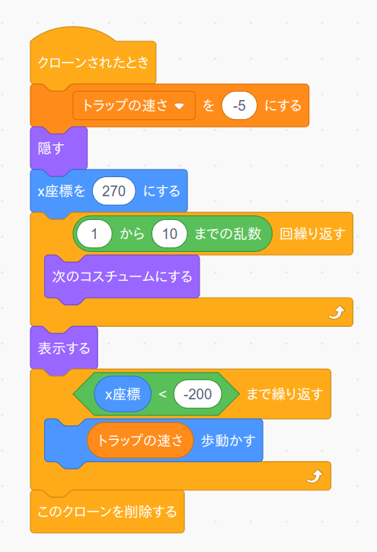This screenshot has height=552, width=377.
Task: Select the までの乱数 operator block
Action: [172, 234]
